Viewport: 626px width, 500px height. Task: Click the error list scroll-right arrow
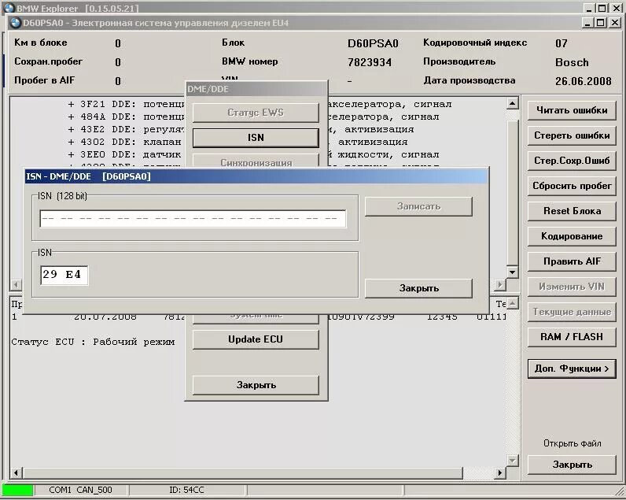point(500,285)
